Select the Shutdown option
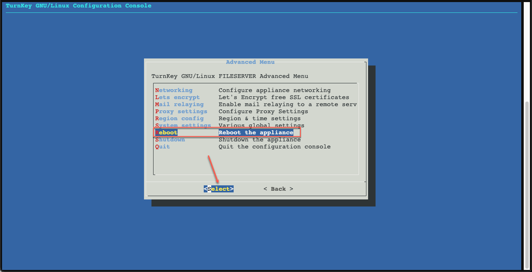This screenshot has width=532, height=272. pos(170,139)
